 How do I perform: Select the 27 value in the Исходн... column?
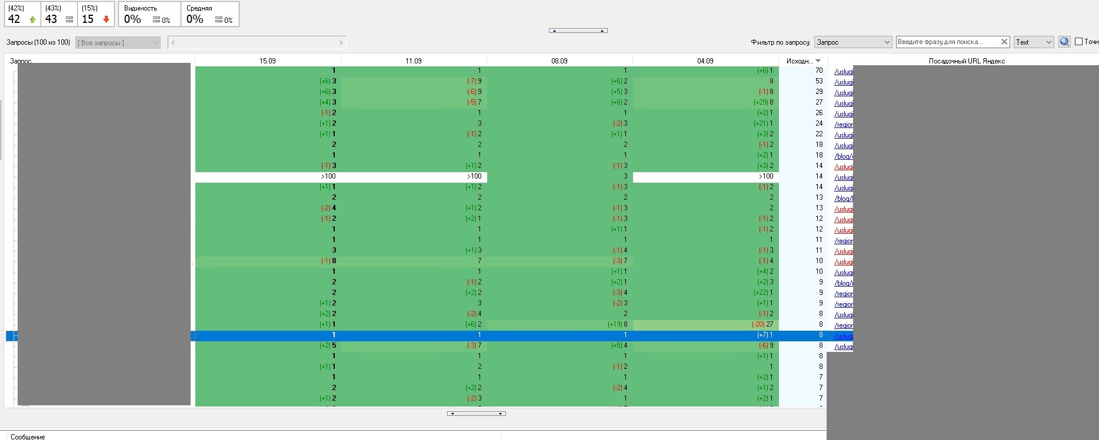tap(819, 102)
